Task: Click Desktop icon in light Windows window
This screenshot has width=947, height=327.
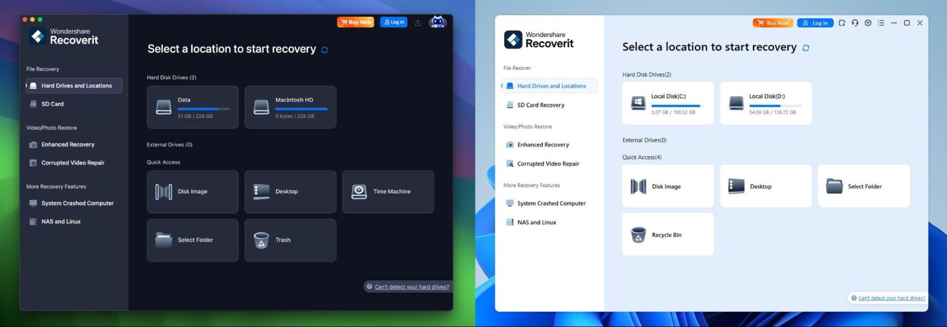Action: click(x=736, y=186)
